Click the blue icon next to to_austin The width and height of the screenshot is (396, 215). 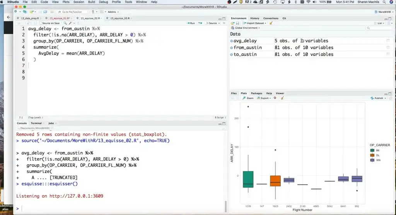click(x=232, y=55)
